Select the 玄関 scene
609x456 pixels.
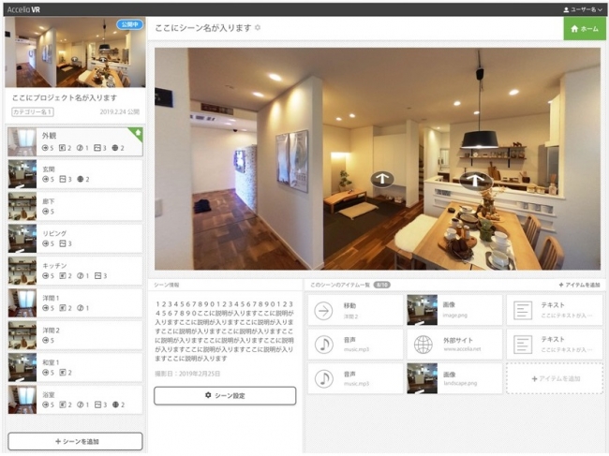click(75, 174)
